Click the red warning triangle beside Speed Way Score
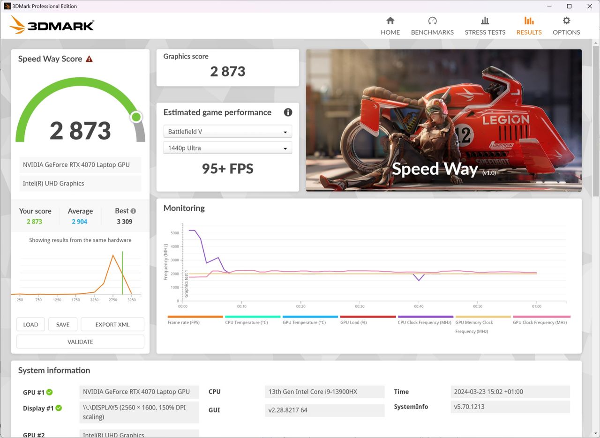600x438 pixels. 89,59
